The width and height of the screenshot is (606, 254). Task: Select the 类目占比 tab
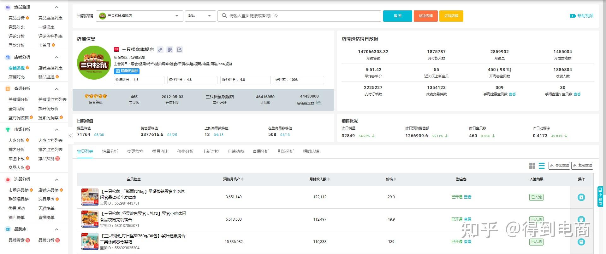click(x=160, y=151)
